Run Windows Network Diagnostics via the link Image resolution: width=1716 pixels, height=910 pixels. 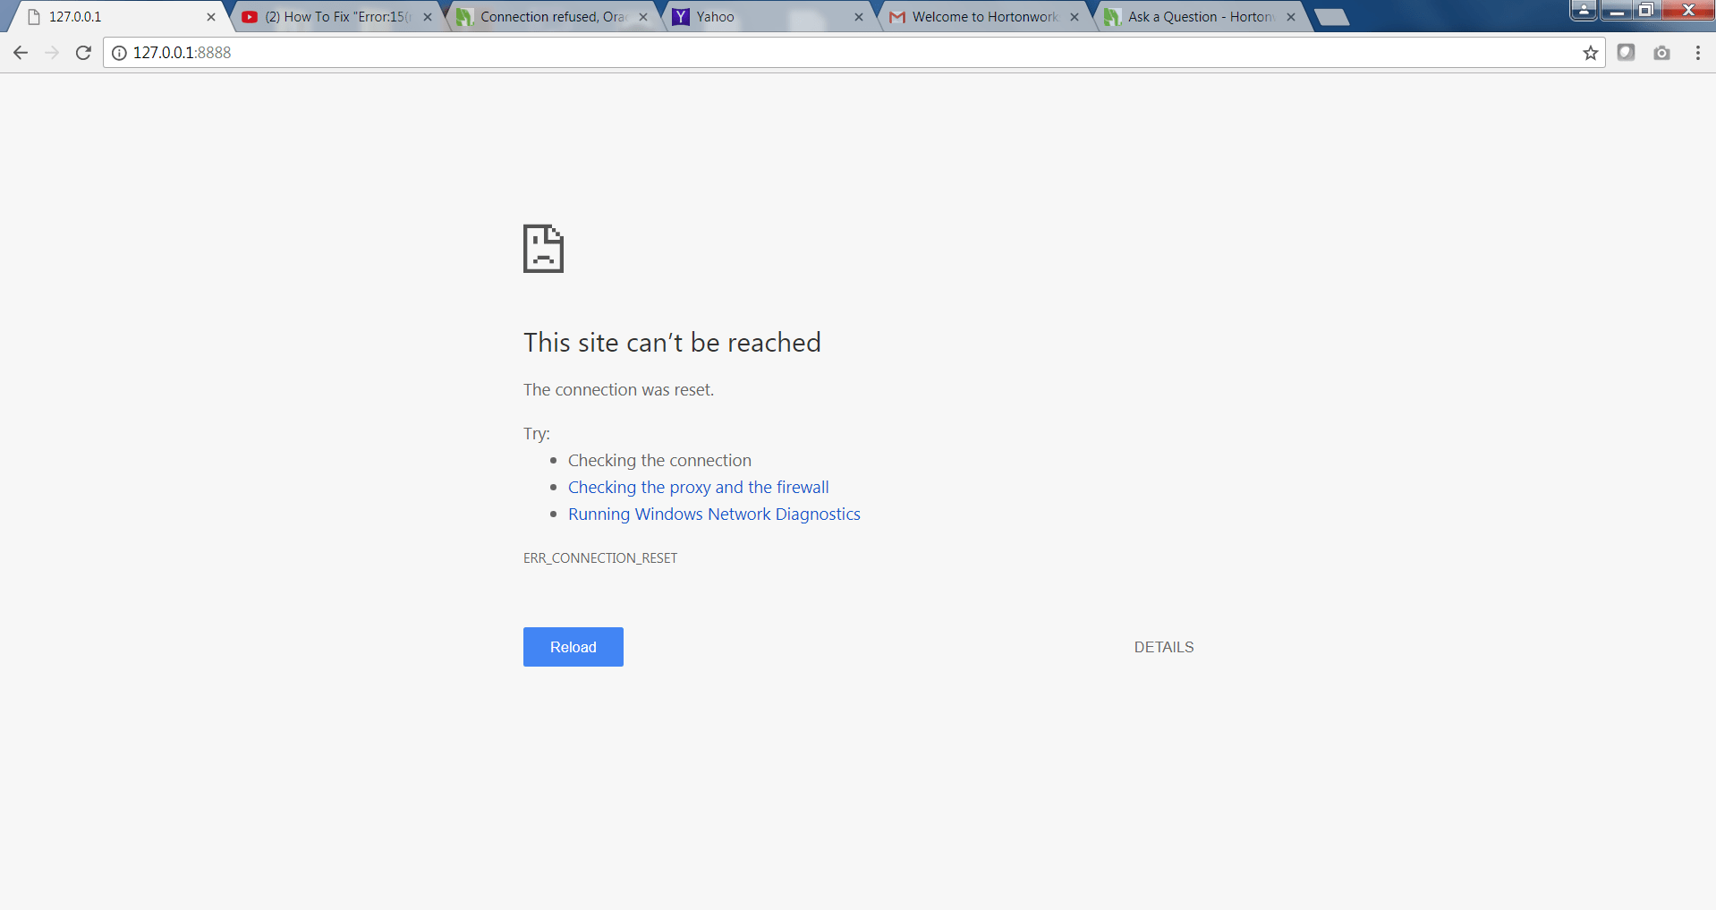713,514
